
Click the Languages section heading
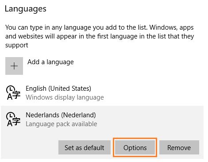(26, 9)
